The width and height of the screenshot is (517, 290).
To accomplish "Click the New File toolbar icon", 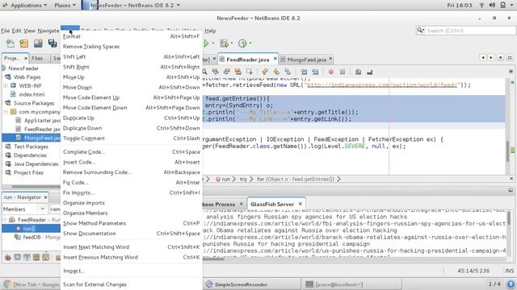I will (x=11, y=43).
